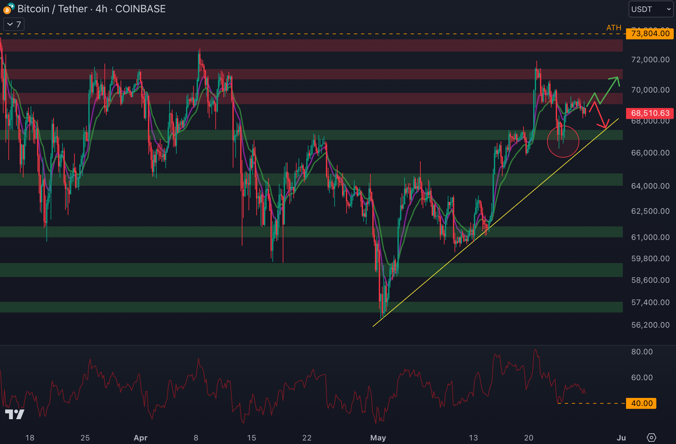Click the Bitcoin symbol logo icon
Viewport: 676px width, 444px height.
[x=7, y=10]
